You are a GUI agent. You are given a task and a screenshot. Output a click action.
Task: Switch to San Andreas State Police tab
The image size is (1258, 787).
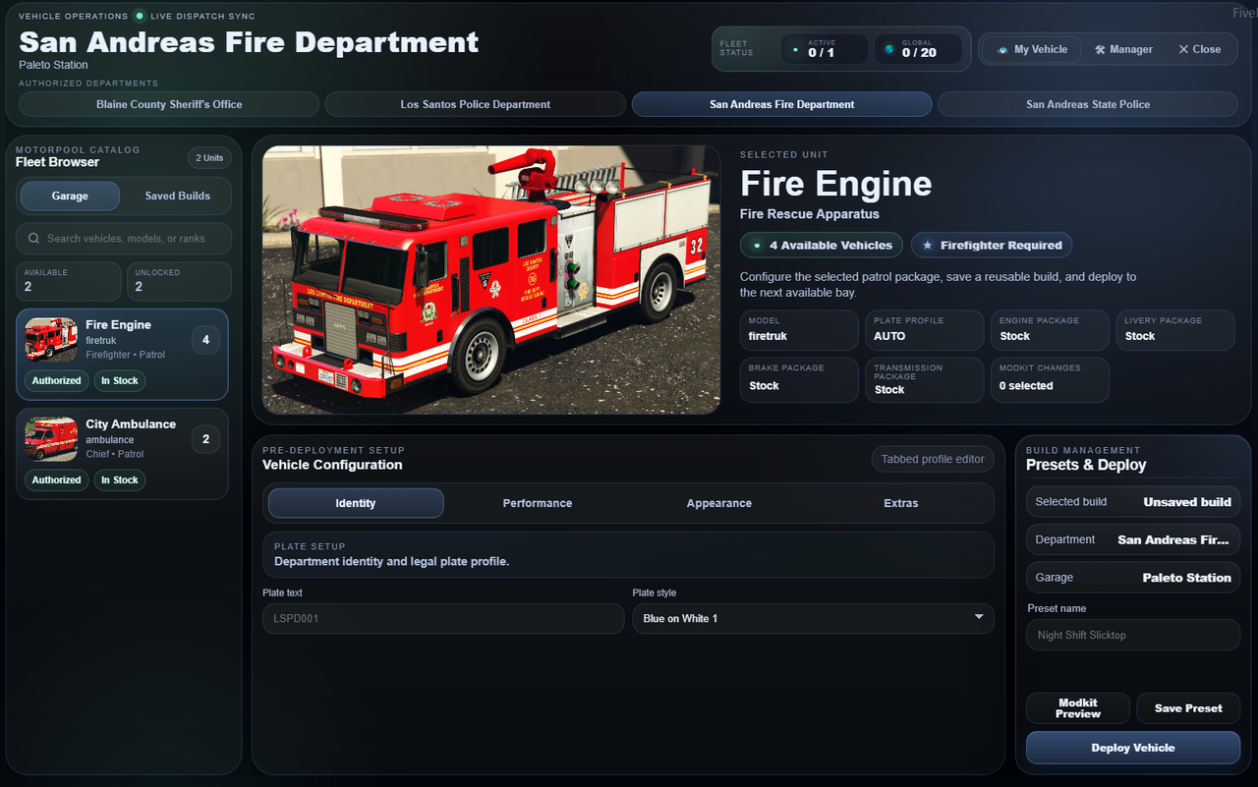pos(1088,104)
